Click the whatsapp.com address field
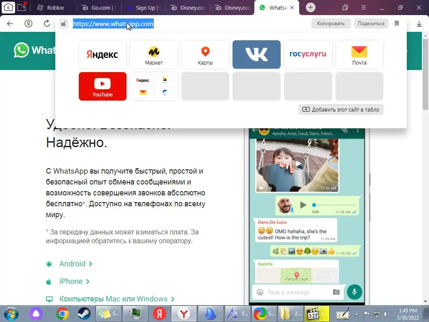The width and height of the screenshot is (429, 322). point(113,23)
